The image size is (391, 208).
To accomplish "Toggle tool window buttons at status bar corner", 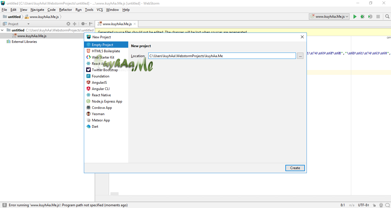I will click(4, 205).
